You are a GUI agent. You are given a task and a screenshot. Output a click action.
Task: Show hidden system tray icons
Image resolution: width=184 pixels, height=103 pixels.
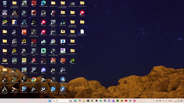click(x=154, y=101)
